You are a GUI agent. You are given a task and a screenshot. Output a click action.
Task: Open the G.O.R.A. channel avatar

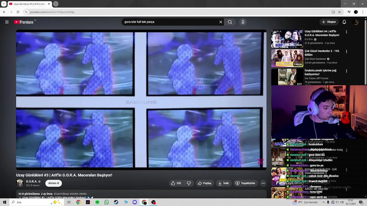point(20,183)
